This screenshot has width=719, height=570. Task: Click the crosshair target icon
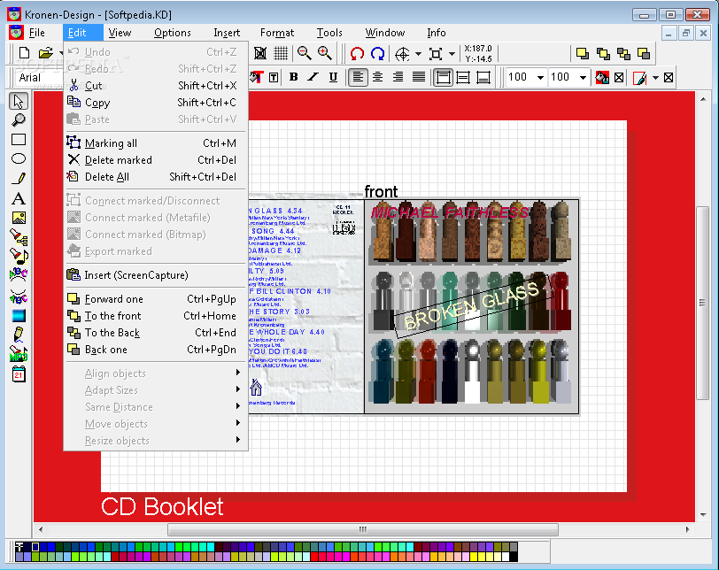(x=402, y=54)
